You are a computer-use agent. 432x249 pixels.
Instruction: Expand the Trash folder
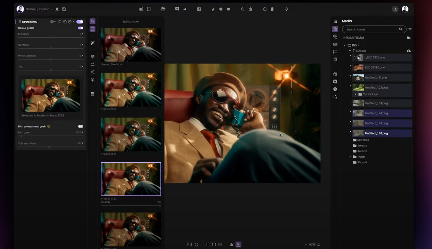click(x=350, y=157)
